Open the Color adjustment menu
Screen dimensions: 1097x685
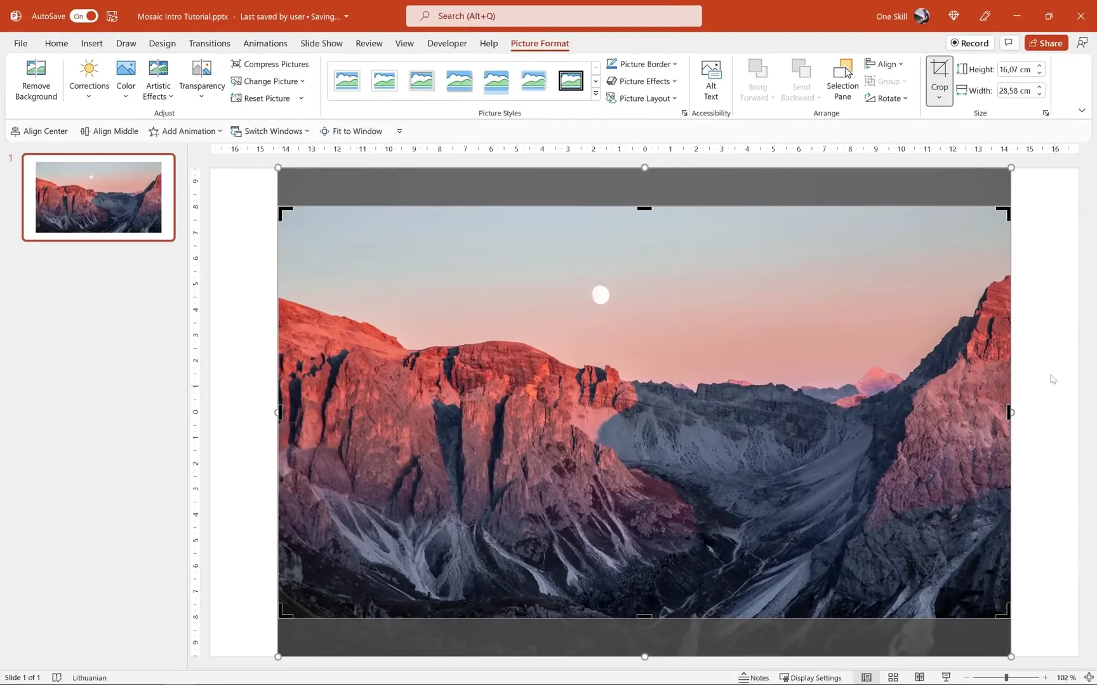126,80
